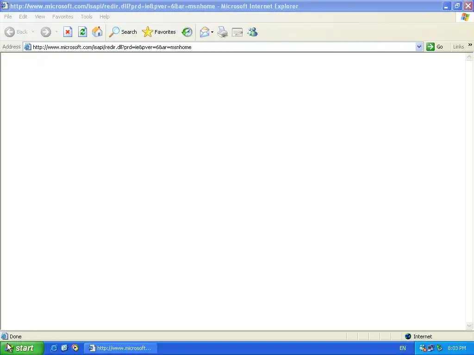
Task: Open the address bar dropdown list
Action: [419, 47]
